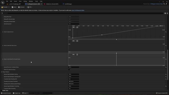Fit Heat Per Shot Curve vertically
Image resolution: width=169 pixels, height=95 pixels.
[77, 41]
